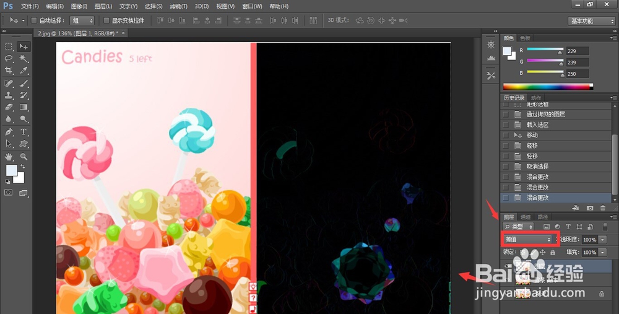The image size is (619, 314).
Task: Open the Color panel flyout menu
Action: (x=613, y=38)
